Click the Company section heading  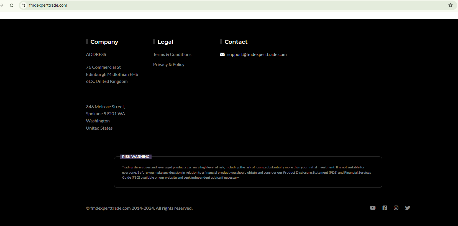click(104, 42)
